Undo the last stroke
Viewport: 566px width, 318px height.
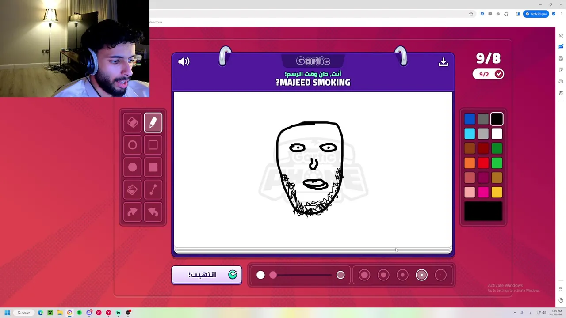tap(153, 212)
